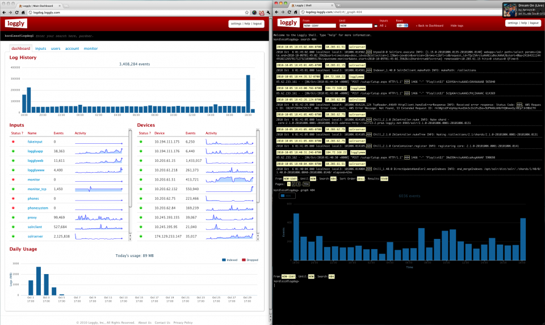Click Hide tags in the Shell header

456,25
